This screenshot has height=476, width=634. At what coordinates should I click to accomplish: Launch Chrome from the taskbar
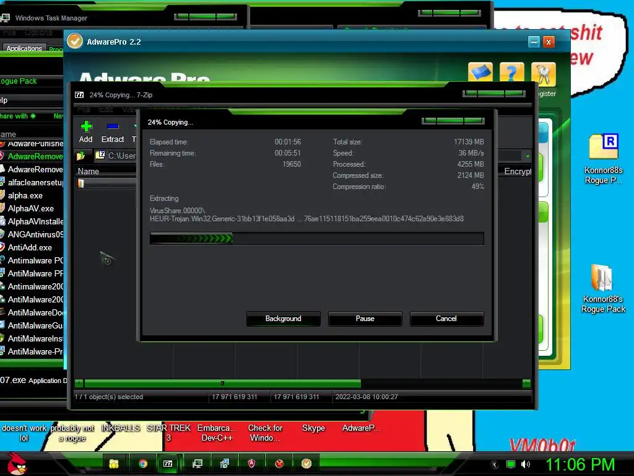(x=143, y=464)
